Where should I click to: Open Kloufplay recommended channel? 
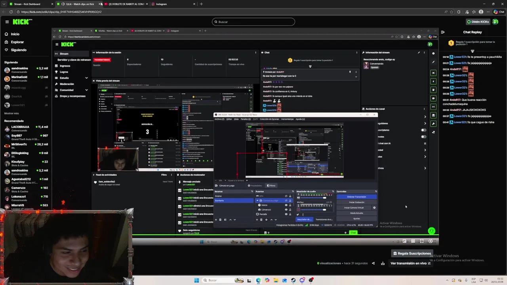click(26, 163)
